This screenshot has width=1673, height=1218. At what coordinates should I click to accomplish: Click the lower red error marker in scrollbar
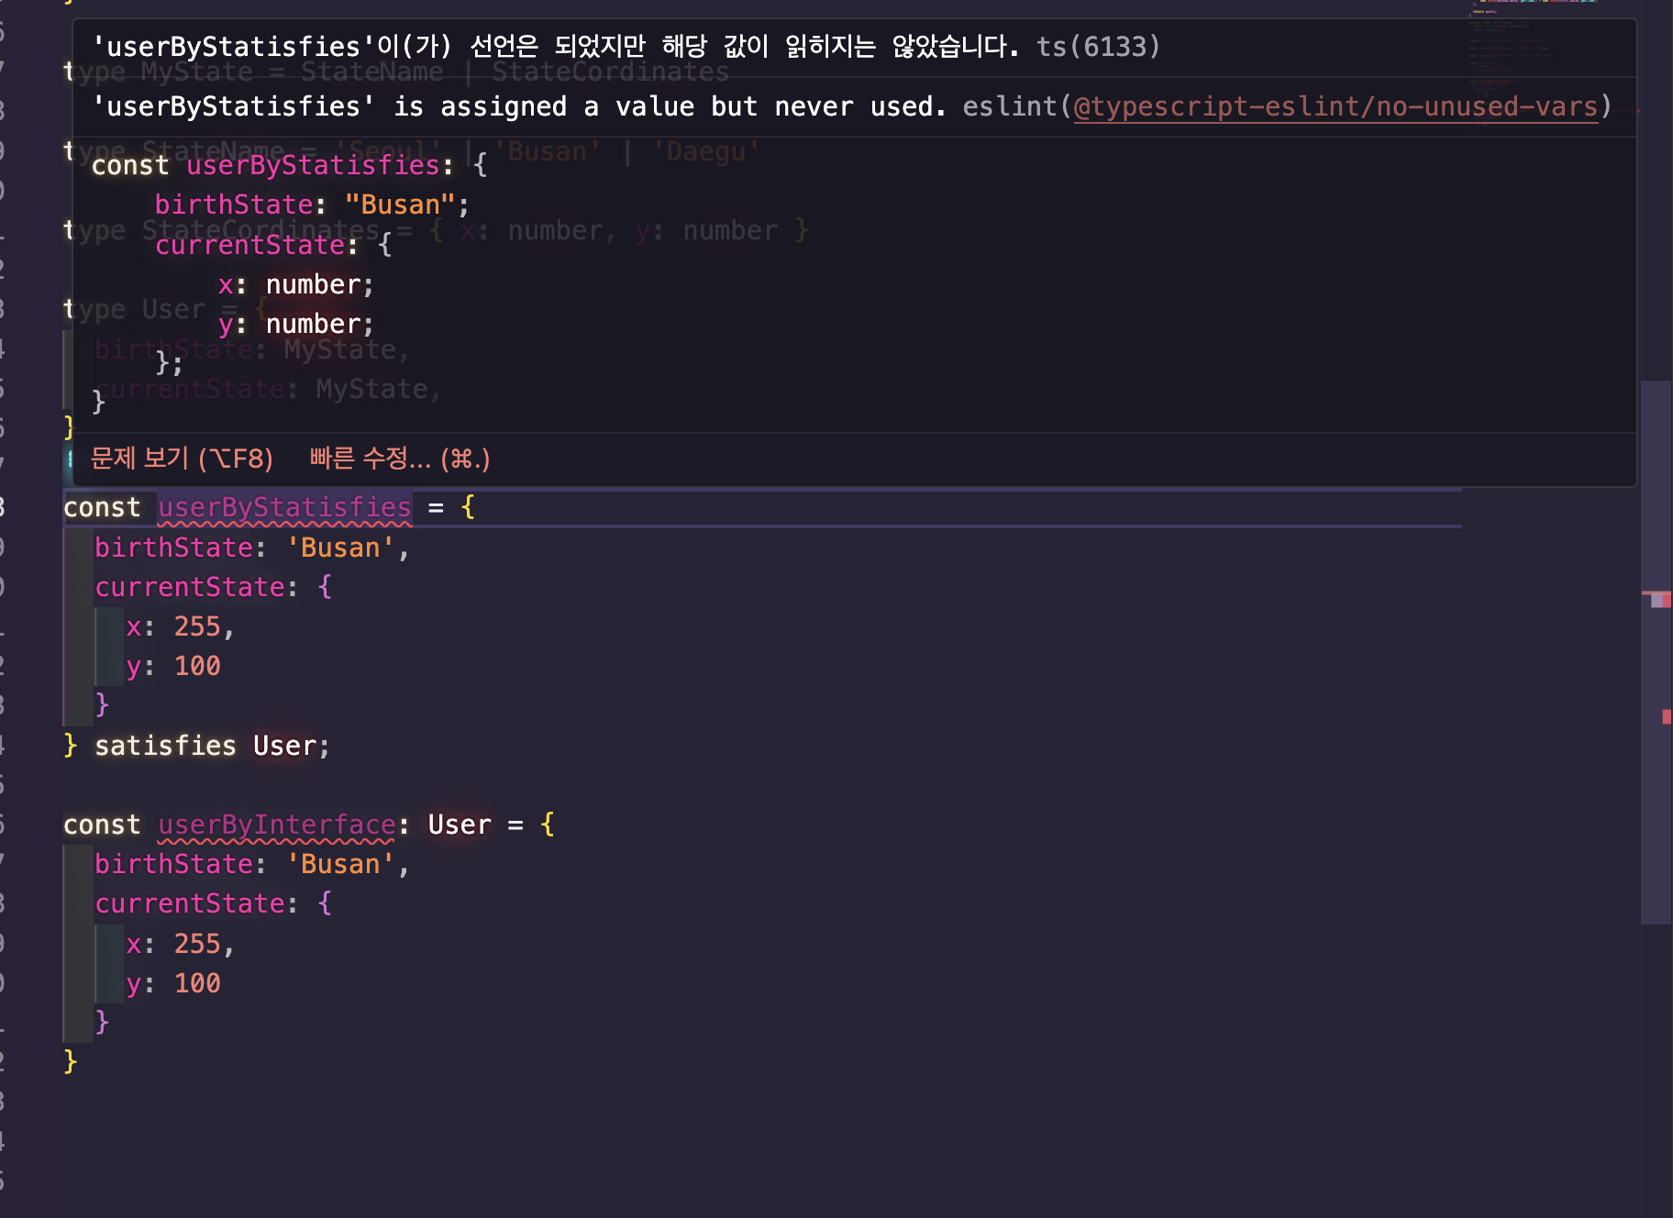tap(1666, 716)
